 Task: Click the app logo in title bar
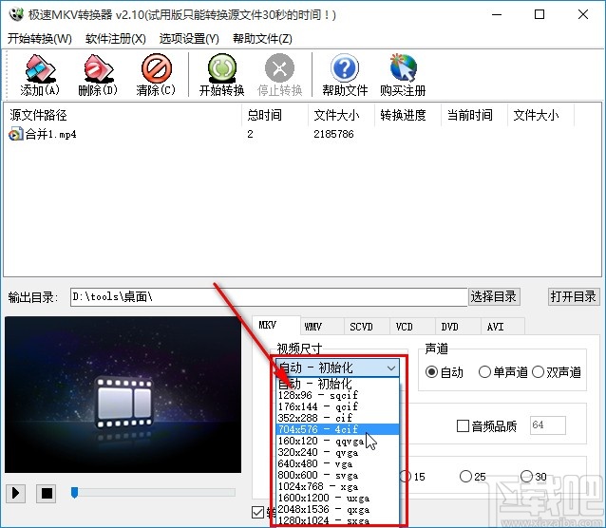point(15,14)
